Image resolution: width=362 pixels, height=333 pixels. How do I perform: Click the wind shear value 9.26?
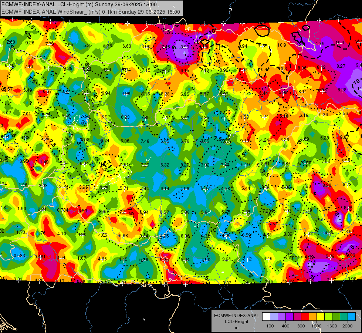(30, 43)
